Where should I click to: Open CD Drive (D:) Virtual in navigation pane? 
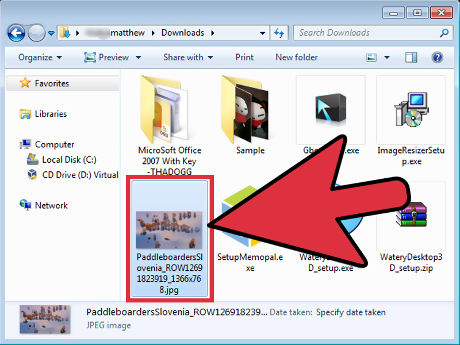[80, 175]
